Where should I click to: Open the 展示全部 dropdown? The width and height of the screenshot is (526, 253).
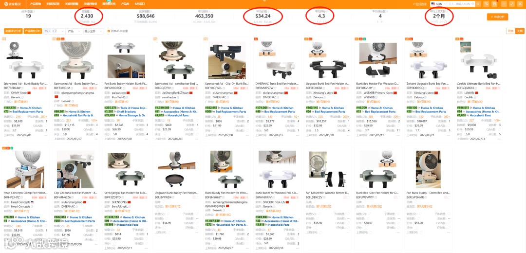[x=94, y=31]
